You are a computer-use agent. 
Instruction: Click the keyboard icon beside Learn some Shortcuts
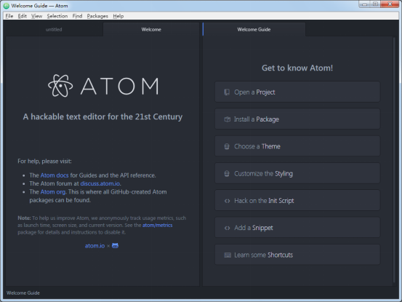pyautogui.click(x=228, y=255)
